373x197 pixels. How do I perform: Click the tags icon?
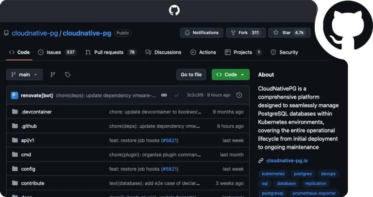pos(68,75)
